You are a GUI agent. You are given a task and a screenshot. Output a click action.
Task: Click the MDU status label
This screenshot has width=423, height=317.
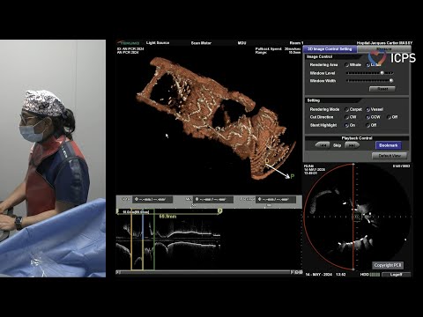click(x=241, y=43)
